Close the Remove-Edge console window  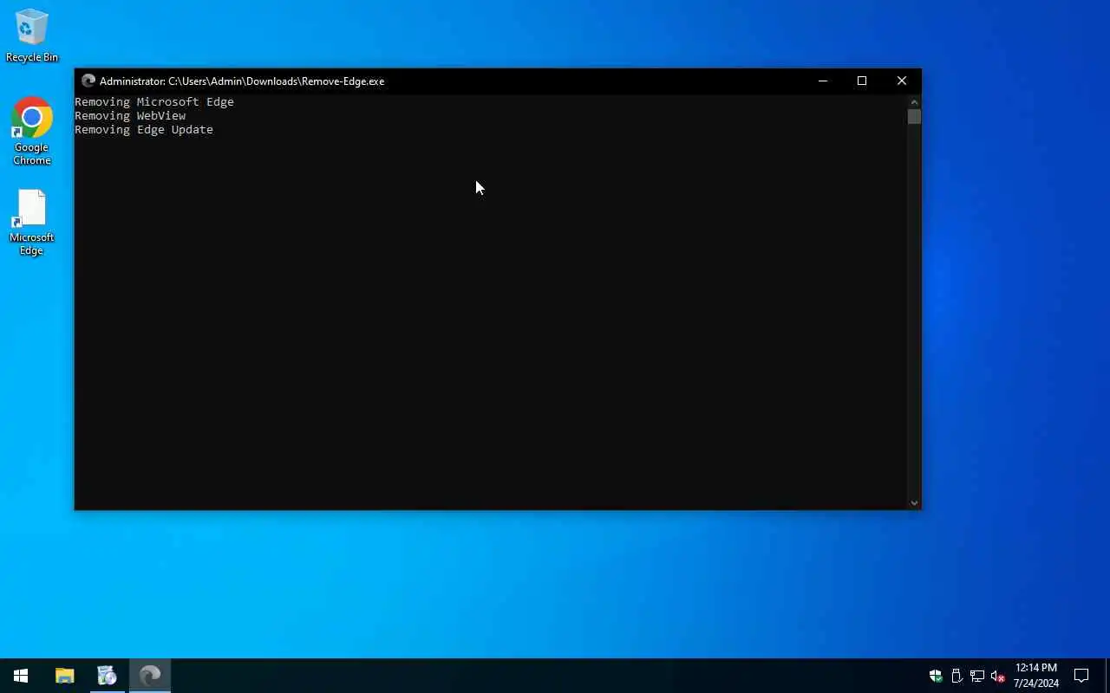coord(902,81)
